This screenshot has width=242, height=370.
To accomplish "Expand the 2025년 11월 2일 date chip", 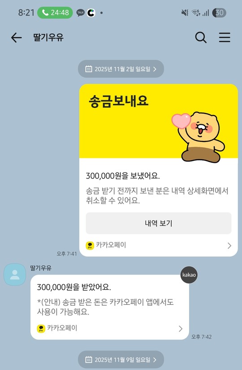I will coord(121,69).
